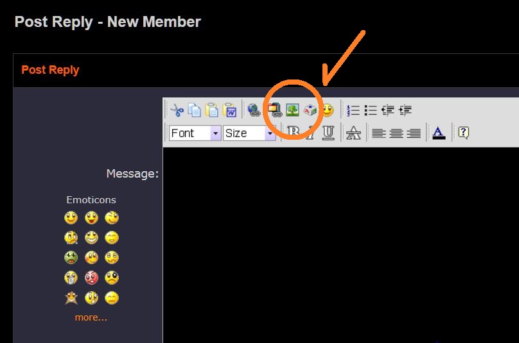Open the text color picker

(x=439, y=133)
